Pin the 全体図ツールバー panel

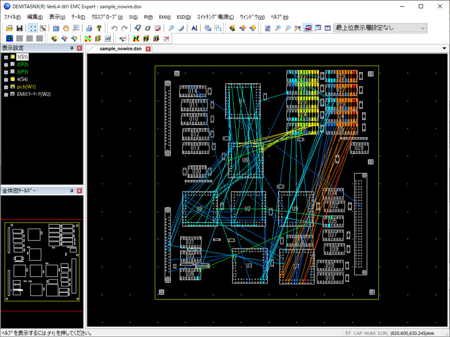pos(72,191)
